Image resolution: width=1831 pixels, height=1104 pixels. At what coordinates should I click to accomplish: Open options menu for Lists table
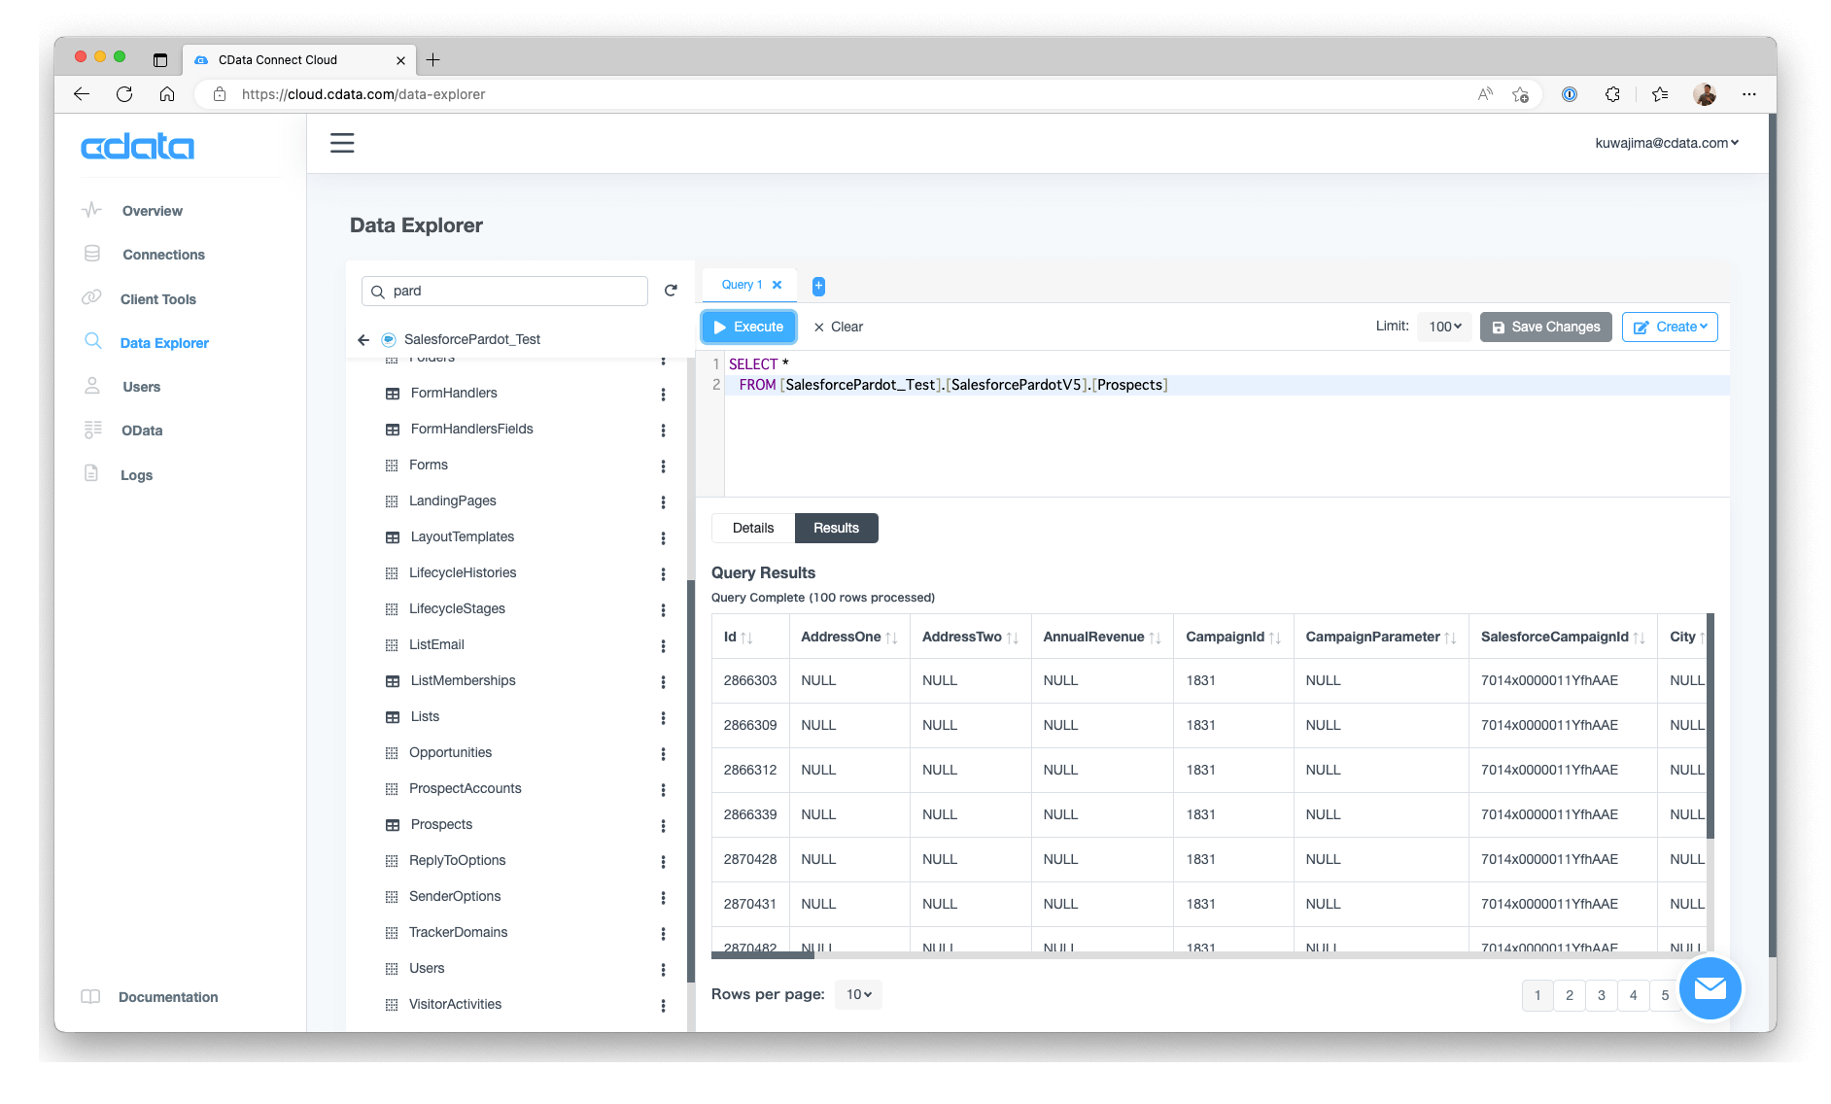pyautogui.click(x=663, y=718)
